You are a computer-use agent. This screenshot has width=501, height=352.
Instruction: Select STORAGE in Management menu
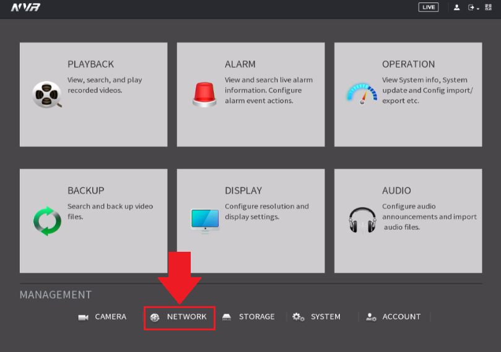point(256,317)
